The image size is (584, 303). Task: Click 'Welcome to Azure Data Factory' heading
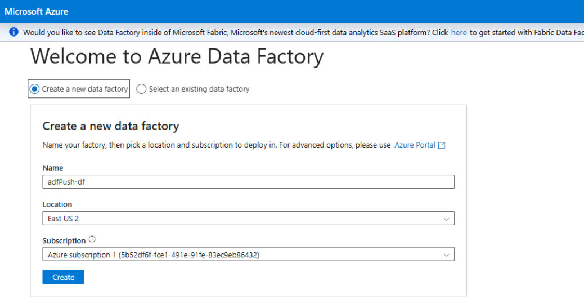[177, 57]
